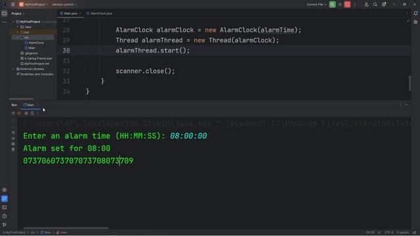The image size is (420, 236).
Task: Change 4 spaces indent setting
Action: click(403, 233)
